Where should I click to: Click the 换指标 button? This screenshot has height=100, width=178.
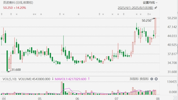tap(144, 79)
